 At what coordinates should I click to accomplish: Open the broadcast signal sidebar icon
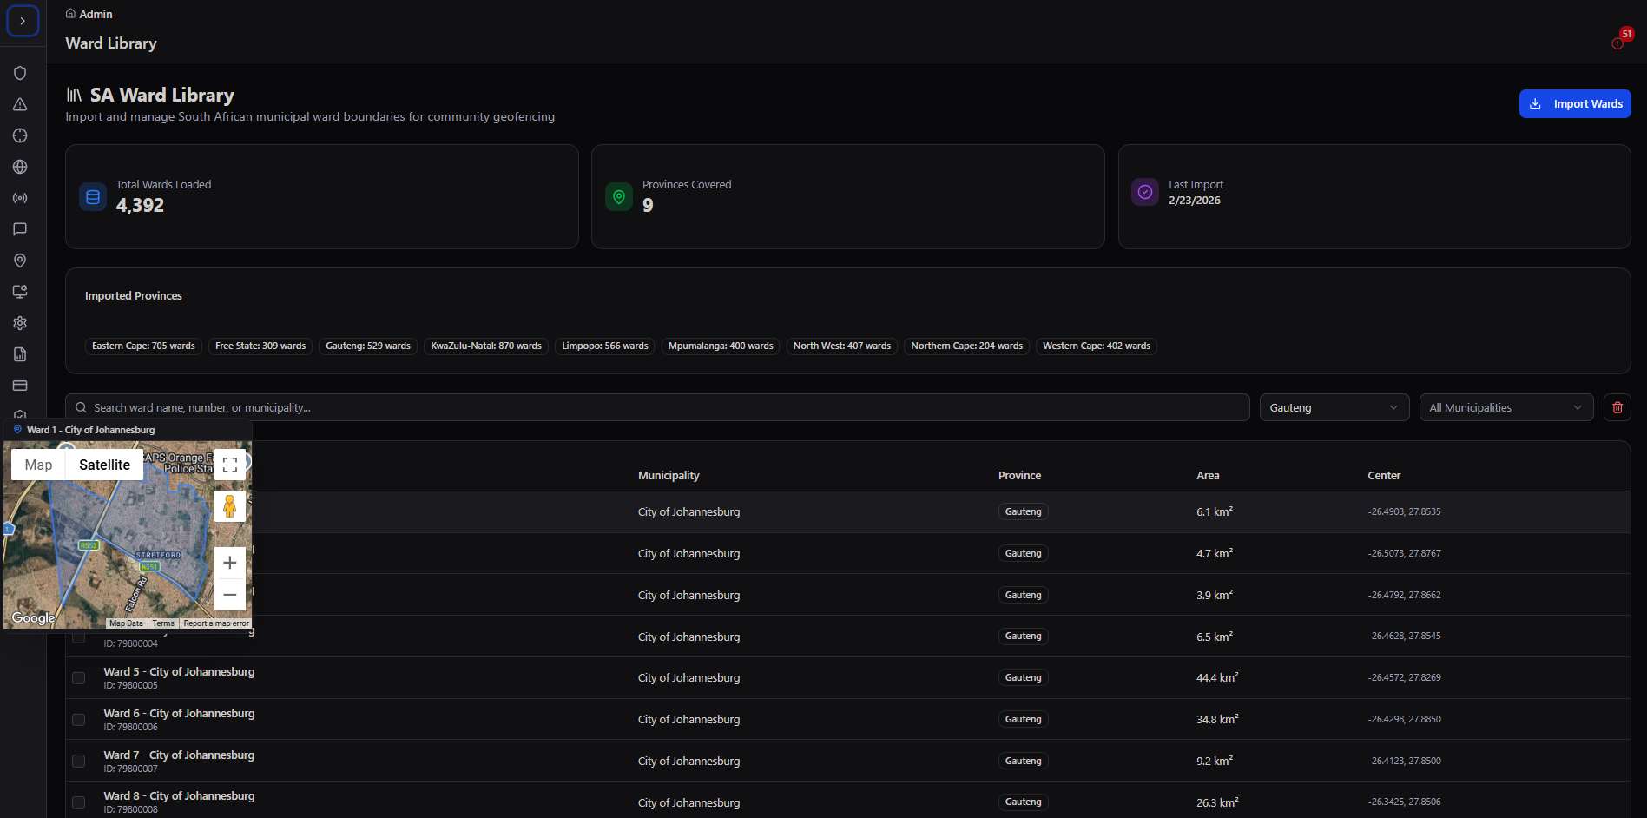tap(20, 198)
